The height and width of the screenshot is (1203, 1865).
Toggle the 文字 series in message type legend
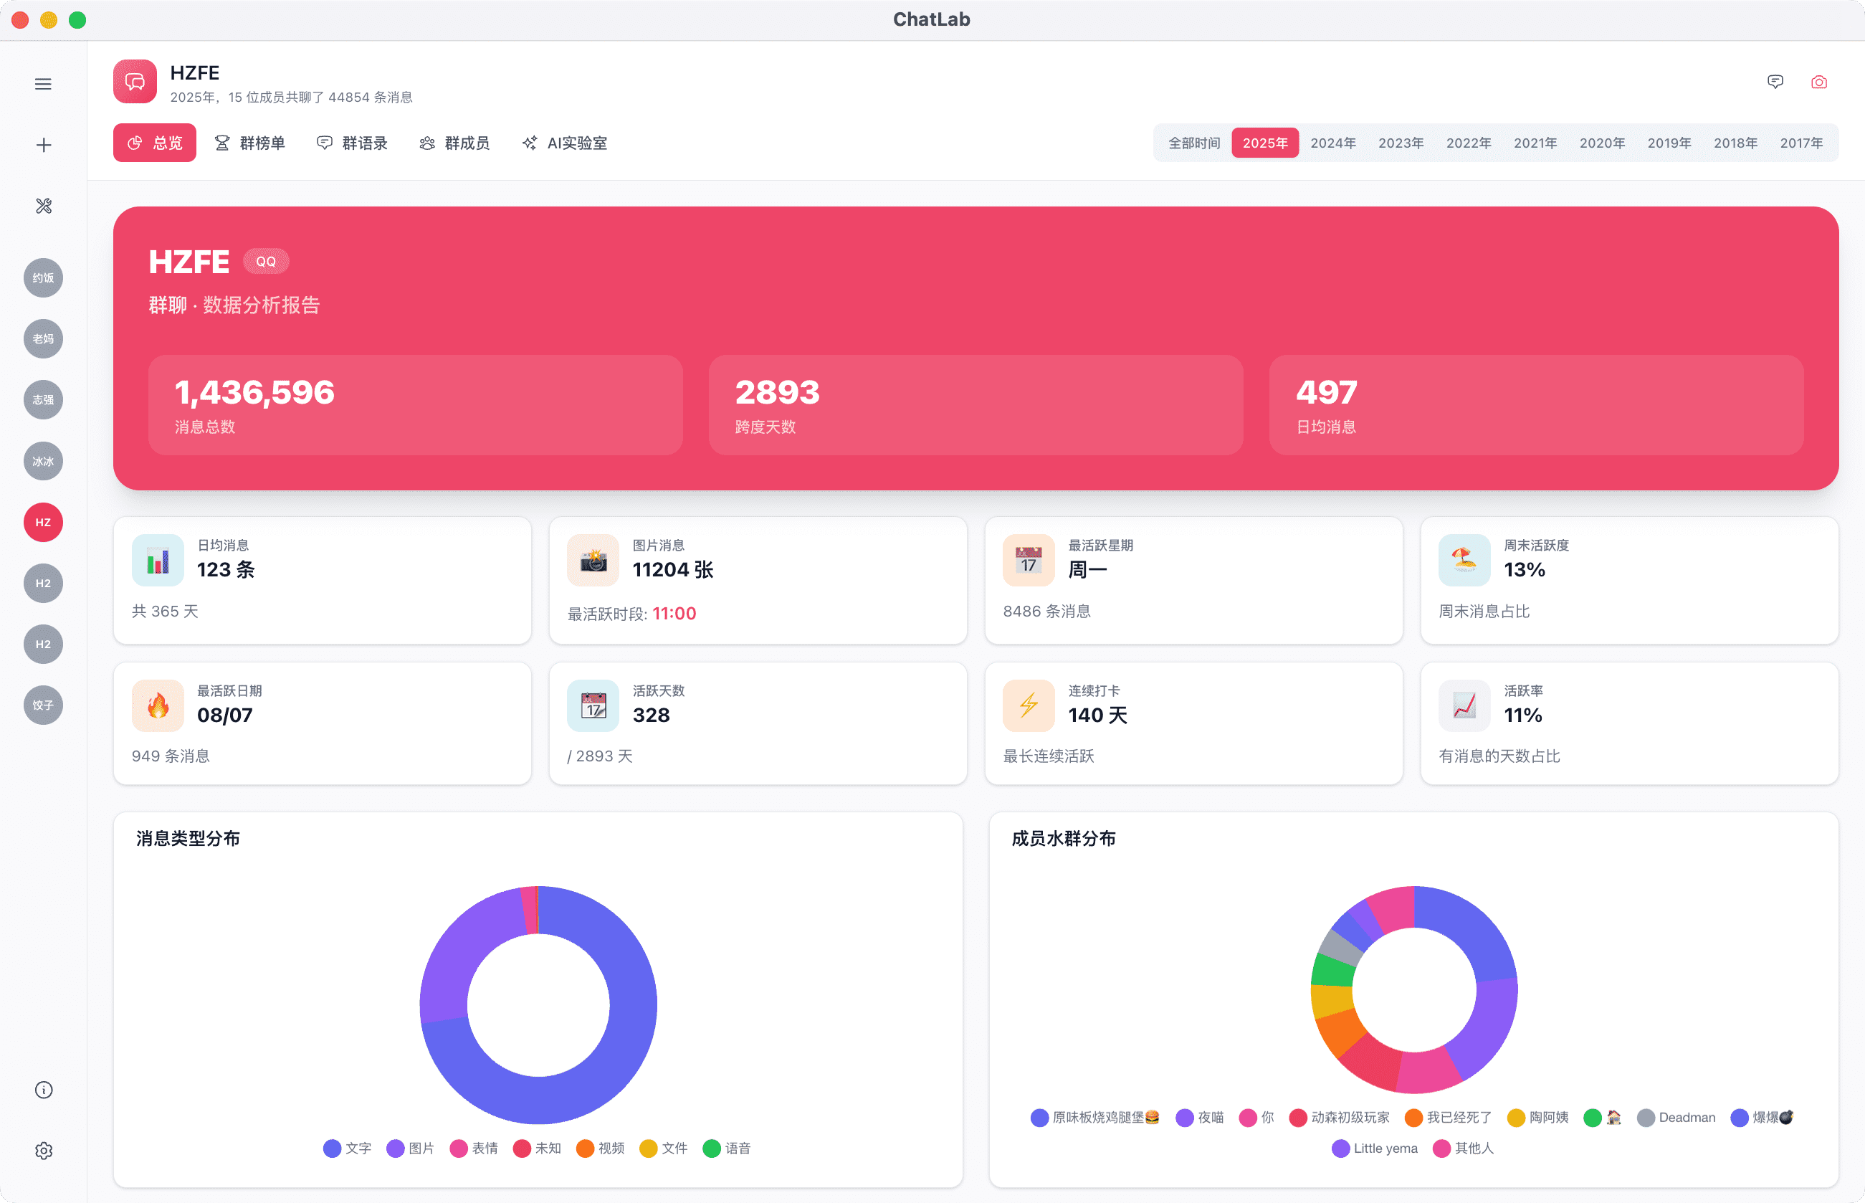[x=348, y=1149]
